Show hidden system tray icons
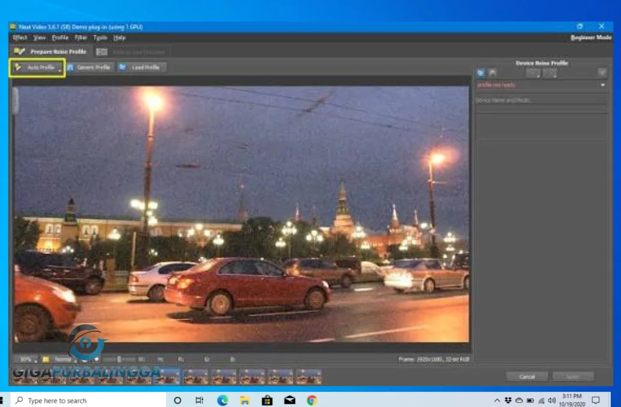This screenshot has height=407, width=621. coord(497,400)
